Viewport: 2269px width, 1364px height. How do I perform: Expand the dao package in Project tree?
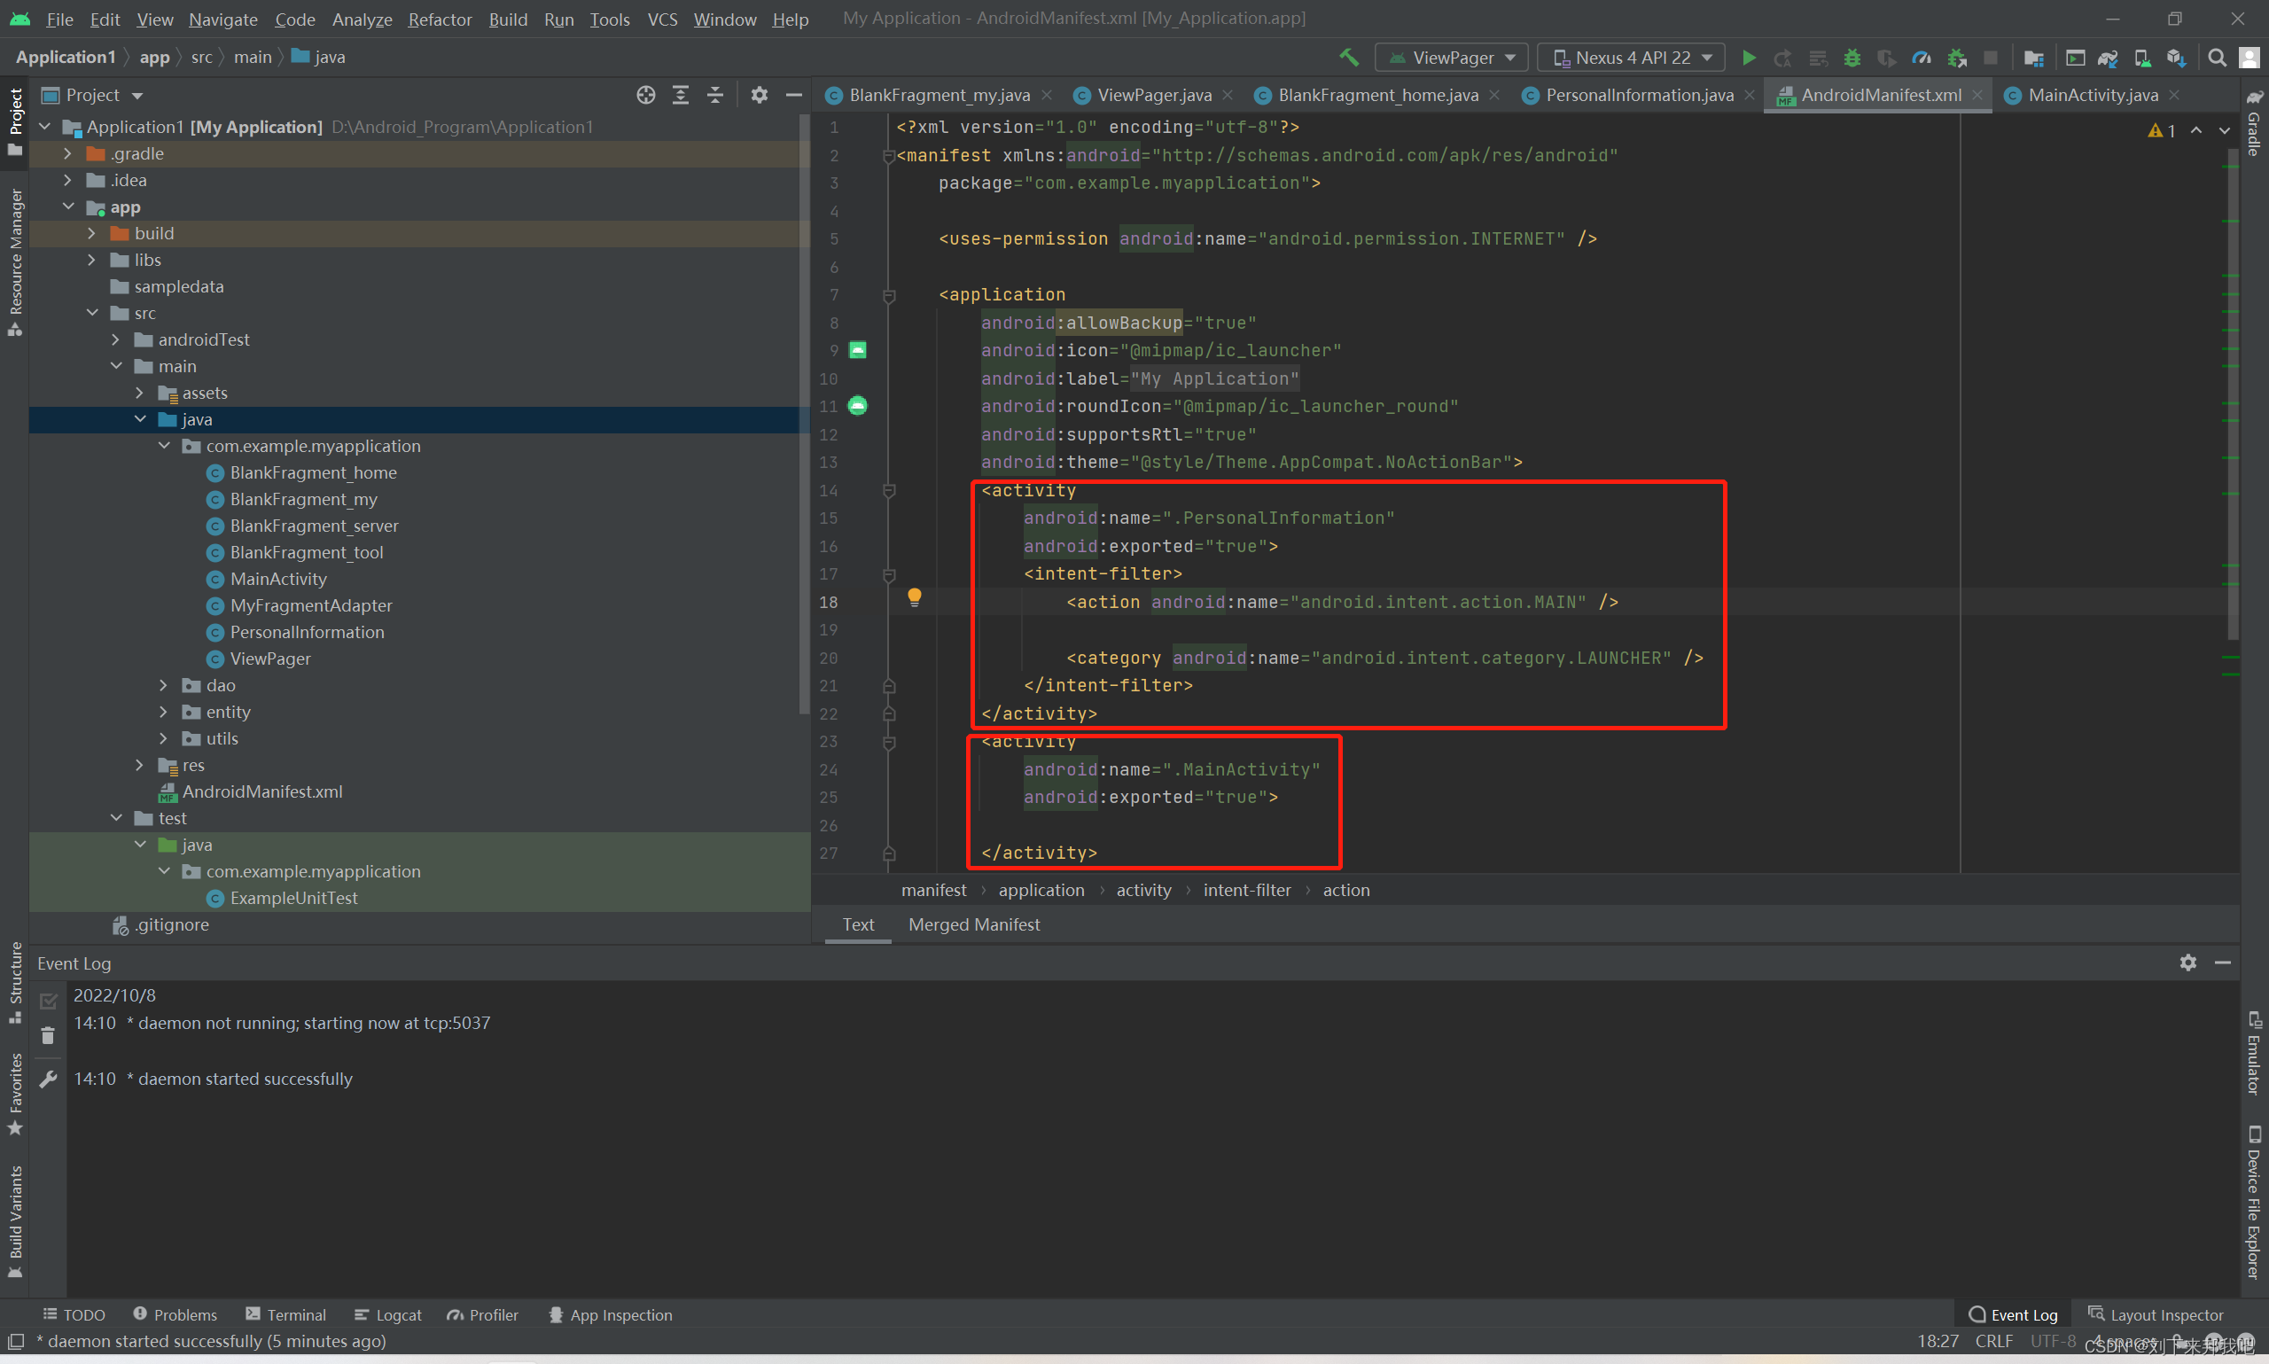[x=163, y=685]
